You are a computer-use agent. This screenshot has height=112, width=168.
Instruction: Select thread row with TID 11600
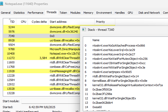pos(42,62)
